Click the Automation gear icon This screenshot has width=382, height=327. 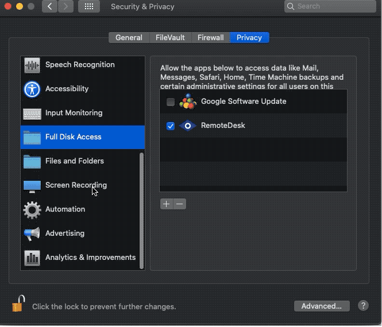[32, 210]
